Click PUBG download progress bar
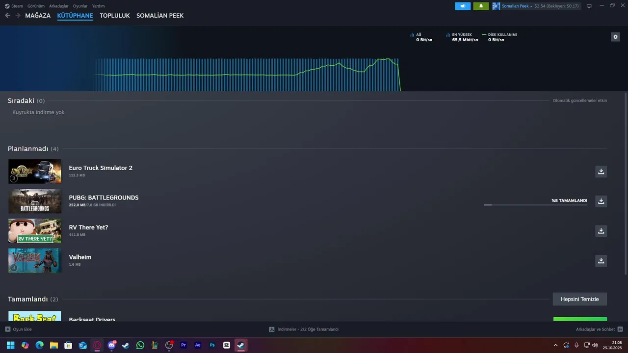 535,205
